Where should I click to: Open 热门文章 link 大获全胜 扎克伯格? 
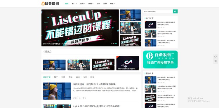166,32
